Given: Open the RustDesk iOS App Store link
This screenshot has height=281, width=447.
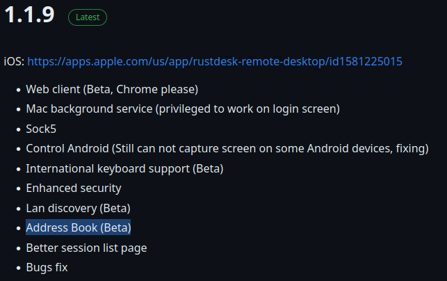Looking at the screenshot, I should [x=214, y=61].
